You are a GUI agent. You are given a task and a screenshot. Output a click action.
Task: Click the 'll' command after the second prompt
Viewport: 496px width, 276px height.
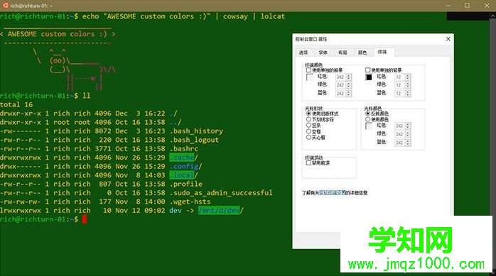coord(87,96)
